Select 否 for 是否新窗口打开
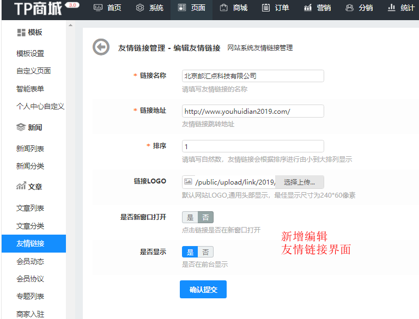This screenshot has height=319, width=419. tap(205, 217)
